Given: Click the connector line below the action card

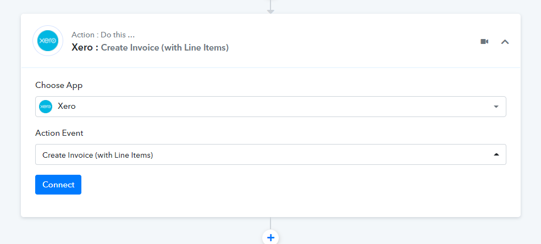Looking at the screenshot, I should click(270, 223).
